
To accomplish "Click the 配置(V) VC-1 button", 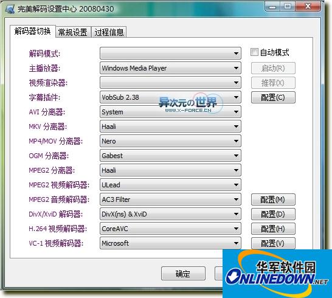I will (273, 243).
